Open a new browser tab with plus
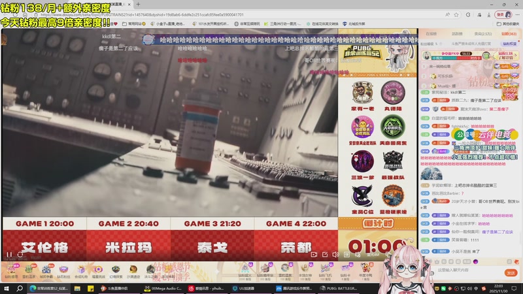 pyautogui.click(x=138, y=5)
